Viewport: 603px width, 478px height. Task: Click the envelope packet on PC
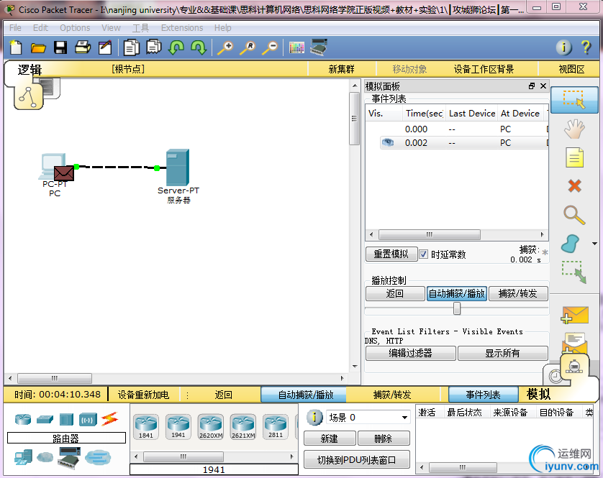coord(64,173)
